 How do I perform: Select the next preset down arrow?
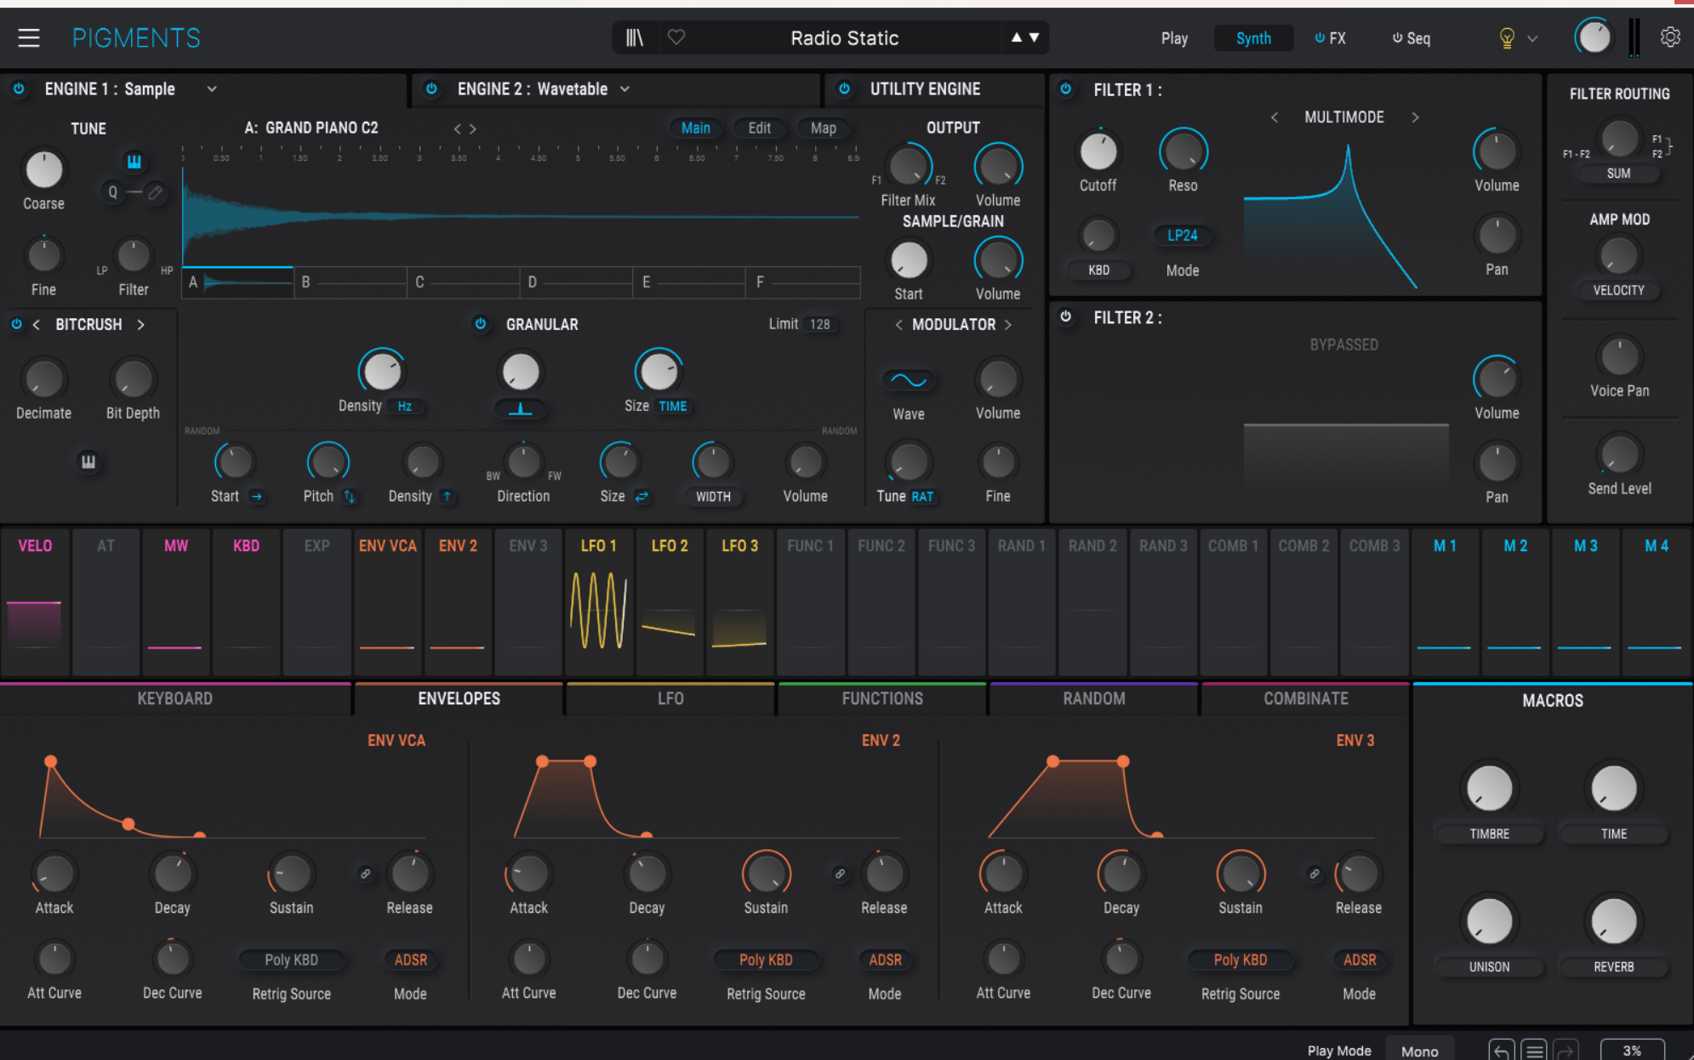pos(1035,37)
